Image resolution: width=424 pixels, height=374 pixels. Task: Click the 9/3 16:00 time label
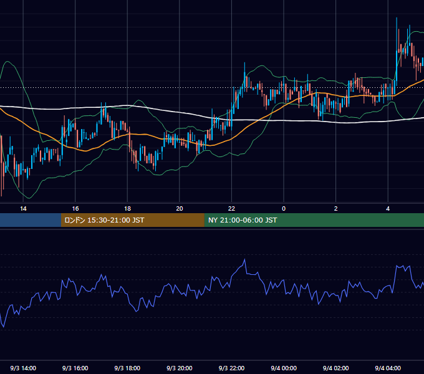[x=75, y=368]
